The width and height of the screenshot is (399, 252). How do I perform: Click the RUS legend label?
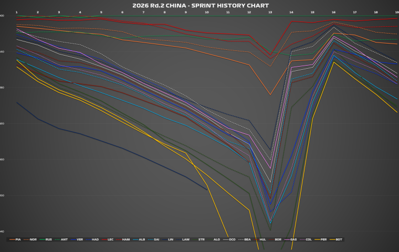[x=49, y=239]
